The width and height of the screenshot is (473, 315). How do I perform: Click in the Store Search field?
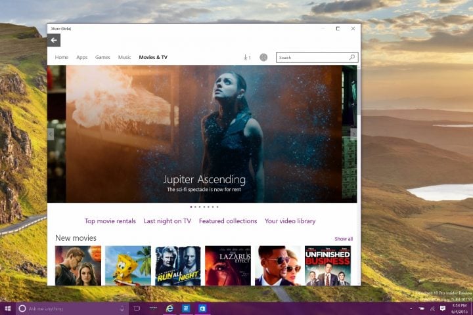317,57
